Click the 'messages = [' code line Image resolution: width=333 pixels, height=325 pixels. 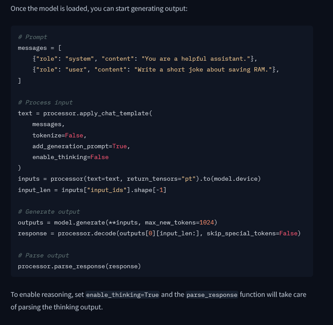point(39,48)
